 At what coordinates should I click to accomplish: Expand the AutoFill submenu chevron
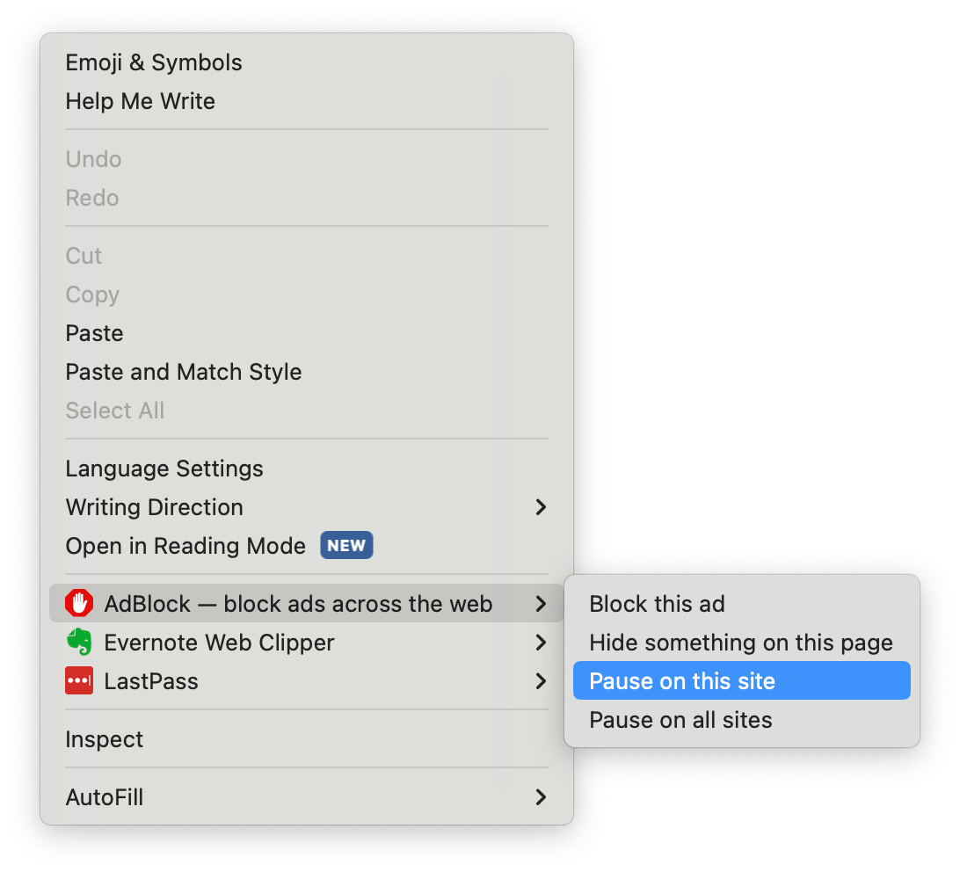541,797
